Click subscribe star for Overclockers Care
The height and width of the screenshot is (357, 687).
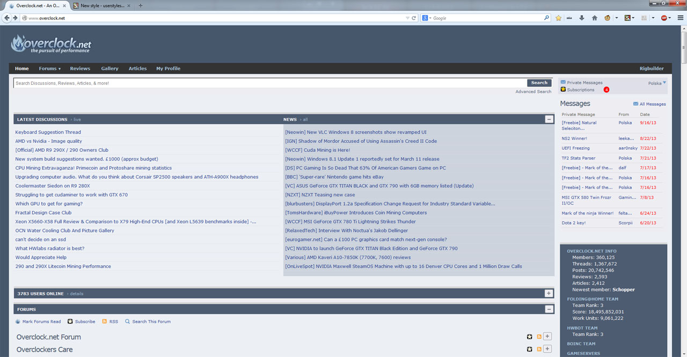530,349
